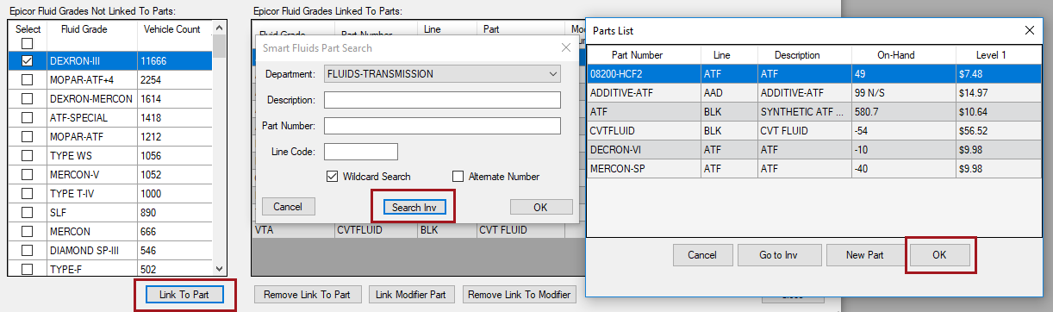Check the TYPE WS row checkbox
The height and width of the screenshot is (312, 1053).
(x=27, y=156)
